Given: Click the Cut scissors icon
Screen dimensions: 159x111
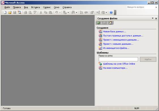Looking at the screenshot, I should coord(41,12).
